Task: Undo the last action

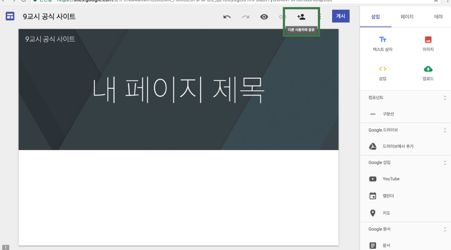Action: pyautogui.click(x=227, y=17)
